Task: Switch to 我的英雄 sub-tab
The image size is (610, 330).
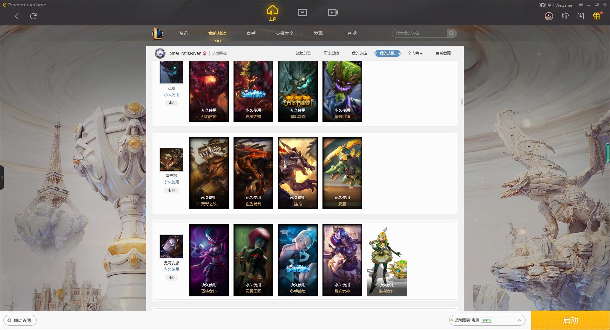Action: (x=359, y=53)
